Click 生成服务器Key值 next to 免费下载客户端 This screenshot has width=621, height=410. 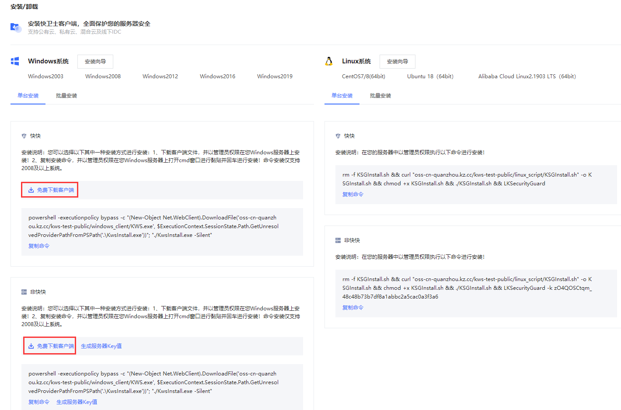(x=101, y=346)
